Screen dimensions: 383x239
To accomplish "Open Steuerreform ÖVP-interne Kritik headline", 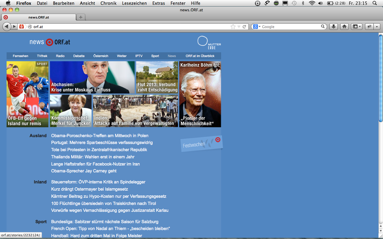I will pyautogui.click(x=98, y=182).
